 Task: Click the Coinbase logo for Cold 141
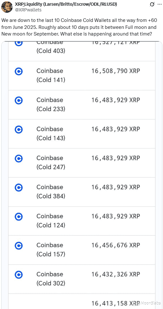(19, 71)
